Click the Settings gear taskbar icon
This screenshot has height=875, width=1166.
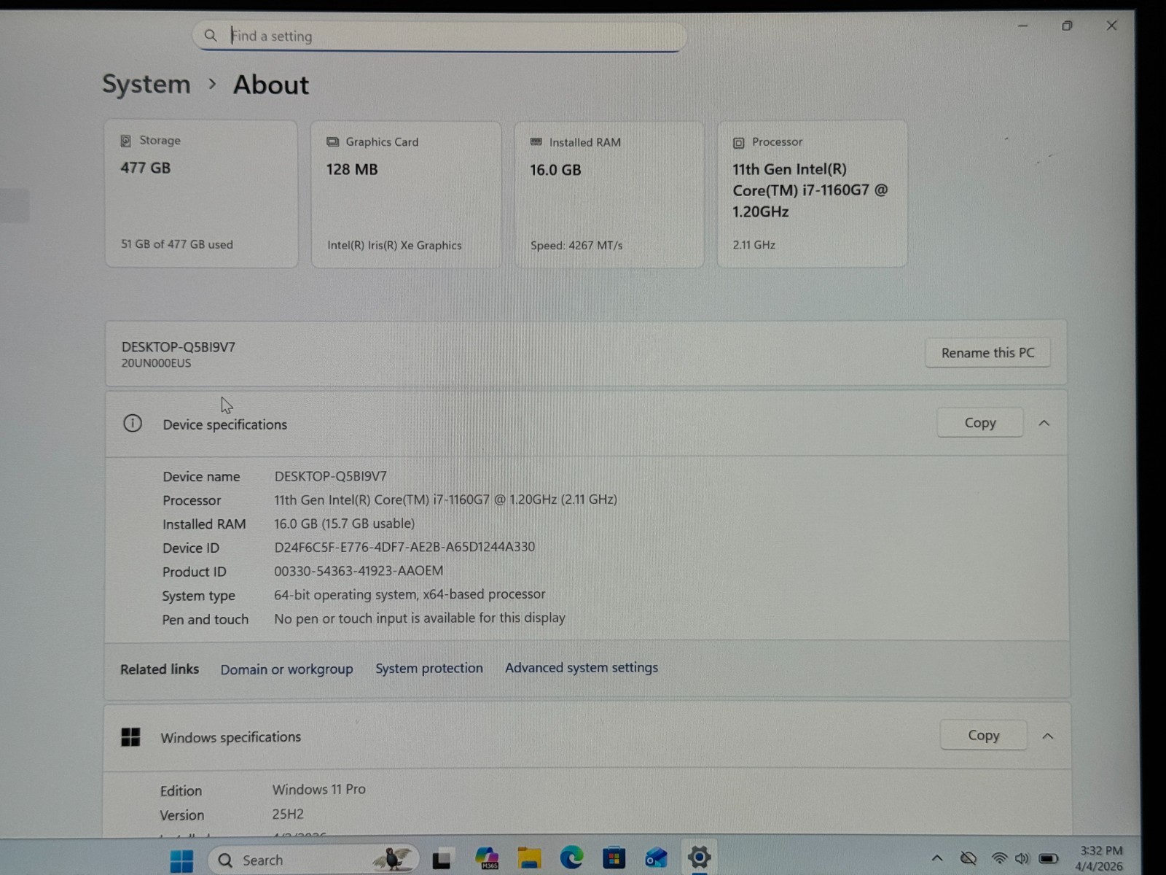[699, 857]
